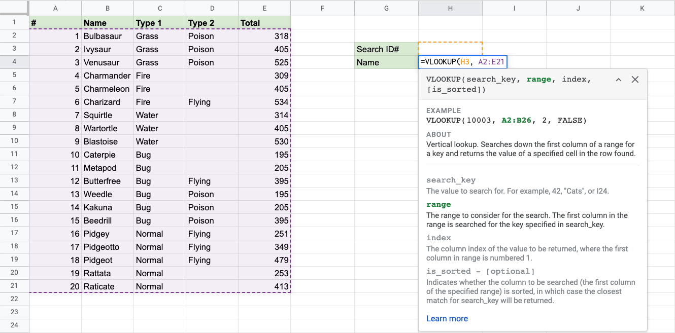Open the Learn more link
The width and height of the screenshot is (675, 333).
coord(447,318)
